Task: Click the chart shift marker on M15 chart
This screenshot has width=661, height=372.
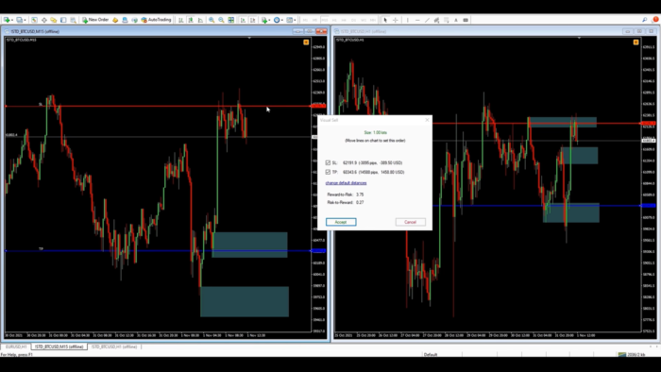Action: click(x=249, y=38)
